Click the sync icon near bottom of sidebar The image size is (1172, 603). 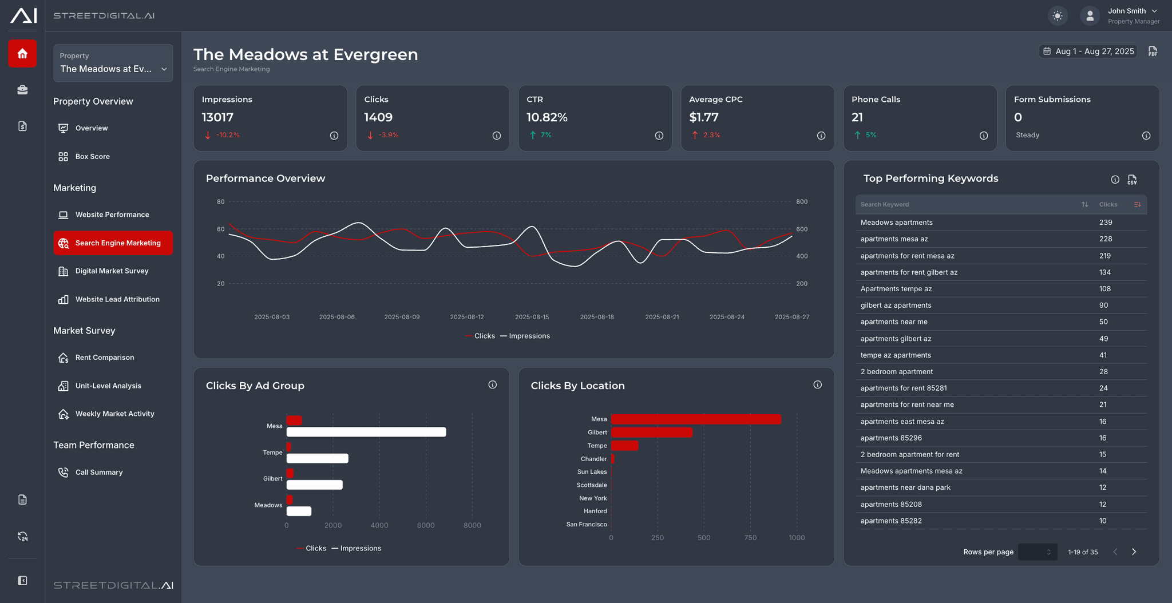[22, 537]
